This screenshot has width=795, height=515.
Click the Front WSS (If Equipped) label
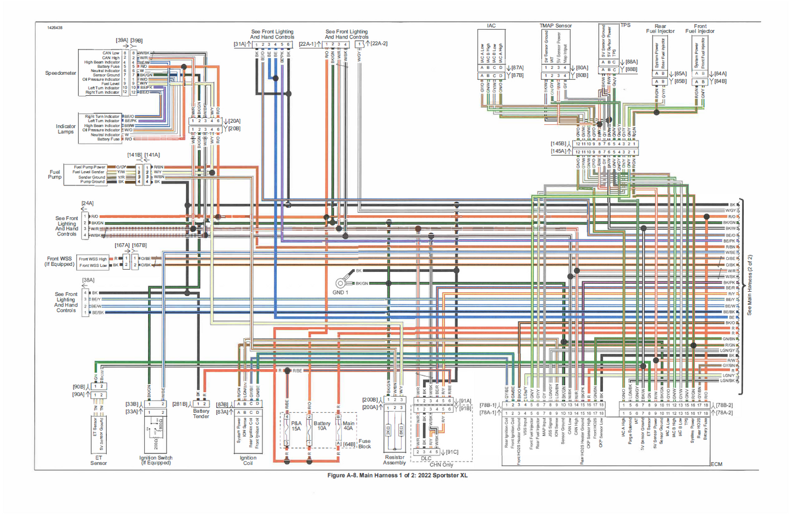tap(59, 261)
